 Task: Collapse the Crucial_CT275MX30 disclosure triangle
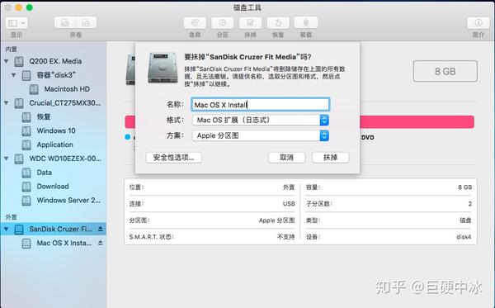(x=7, y=102)
